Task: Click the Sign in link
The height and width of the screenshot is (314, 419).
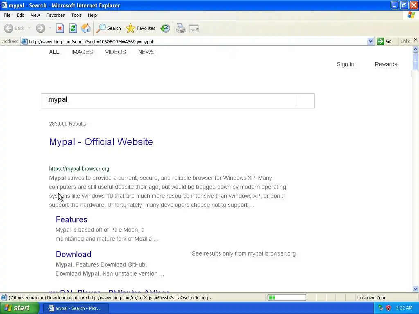Action: coord(345,64)
